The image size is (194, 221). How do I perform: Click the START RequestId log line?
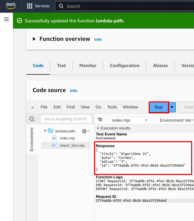[x=145, y=181]
